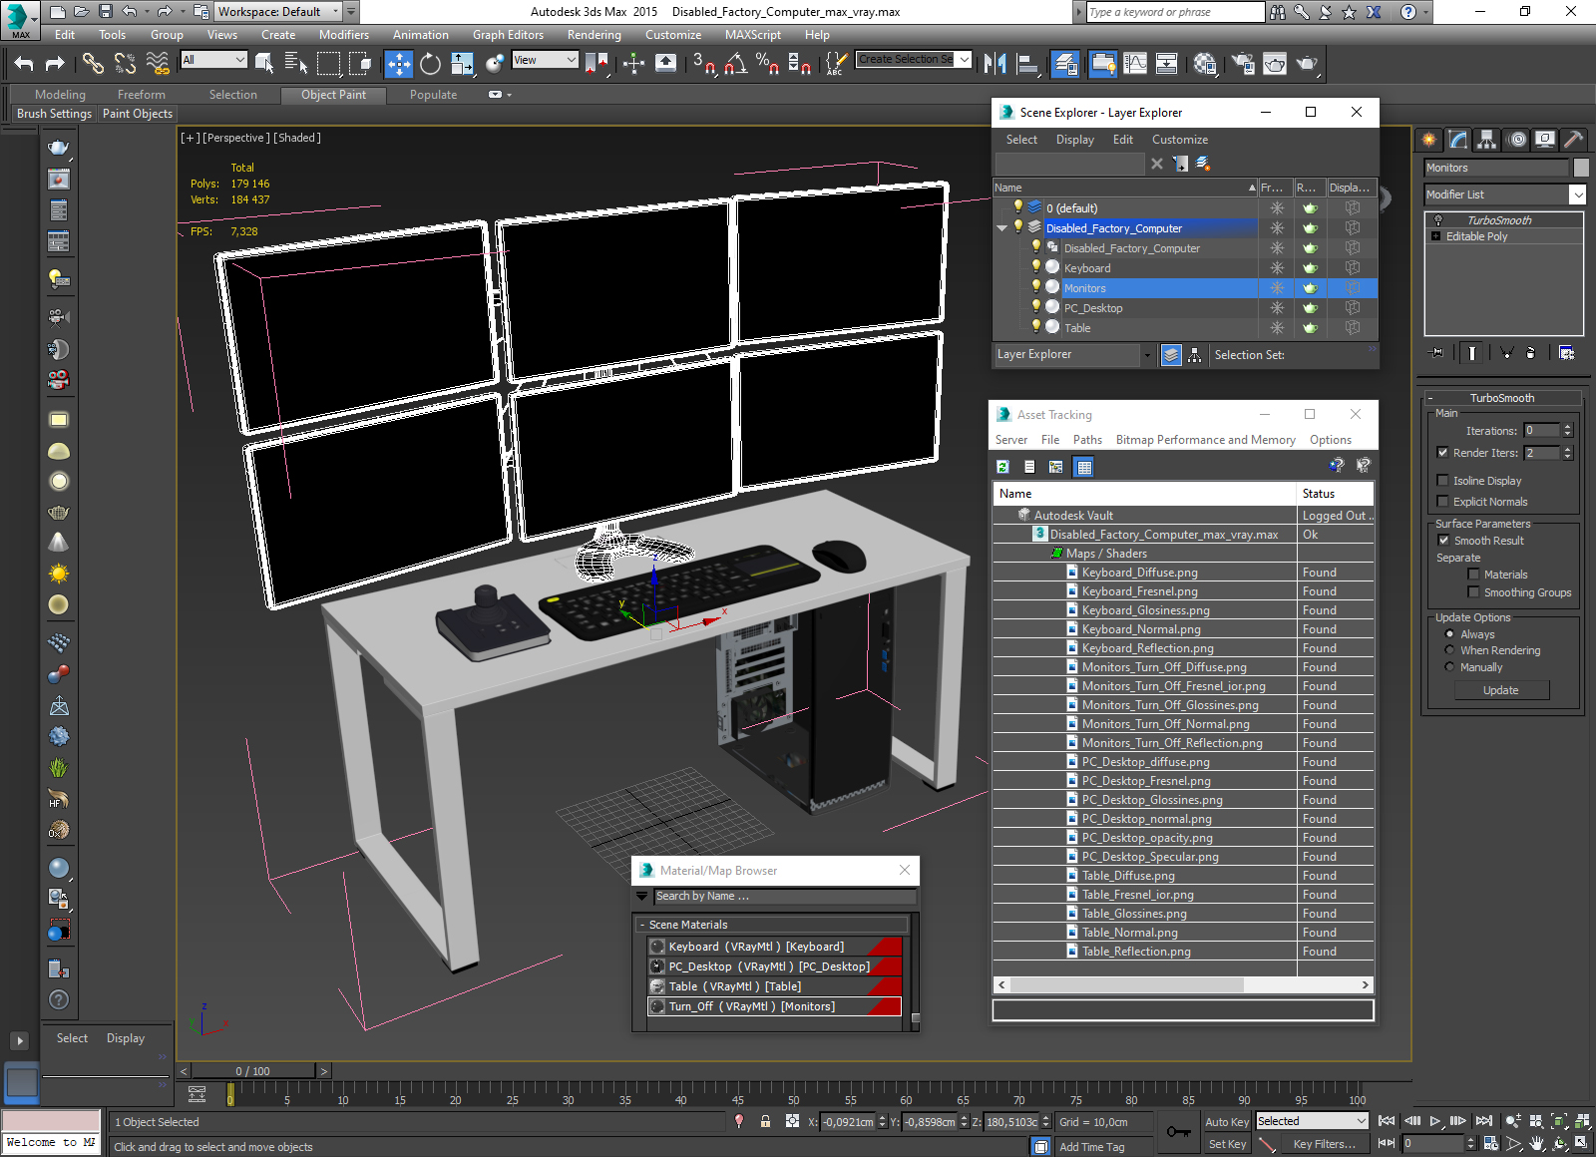Select When Rendering update option
The image size is (1596, 1157).
click(1449, 650)
